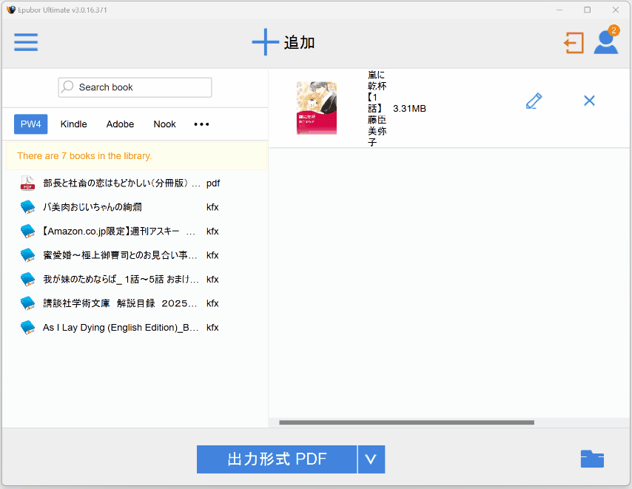Viewport: 632px width, 489px height.
Task: Click the 3.31MB file size
Action: click(409, 109)
